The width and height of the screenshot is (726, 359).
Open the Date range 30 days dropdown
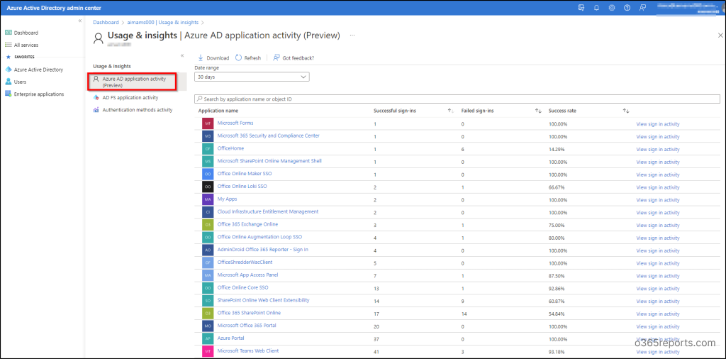click(x=252, y=77)
